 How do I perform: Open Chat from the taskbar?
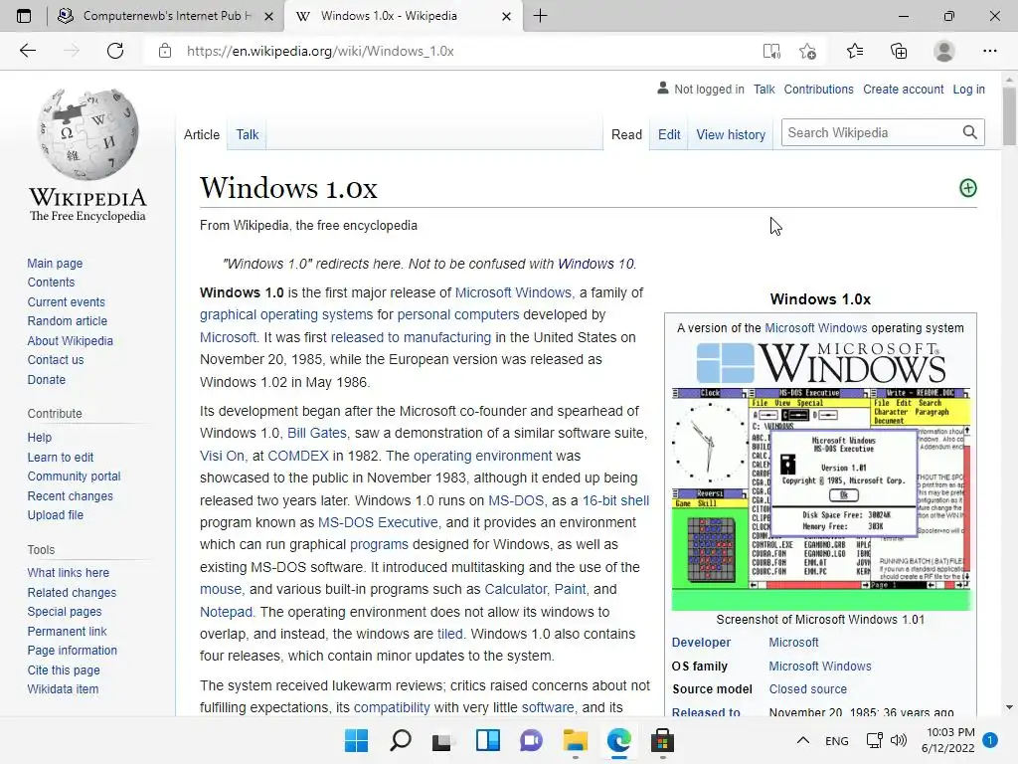coord(531,740)
